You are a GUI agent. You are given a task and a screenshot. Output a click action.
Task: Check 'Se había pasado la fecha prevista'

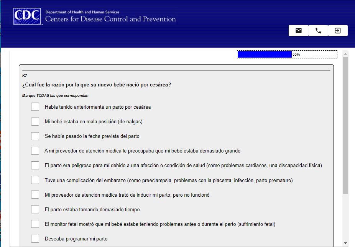(x=35, y=136)
